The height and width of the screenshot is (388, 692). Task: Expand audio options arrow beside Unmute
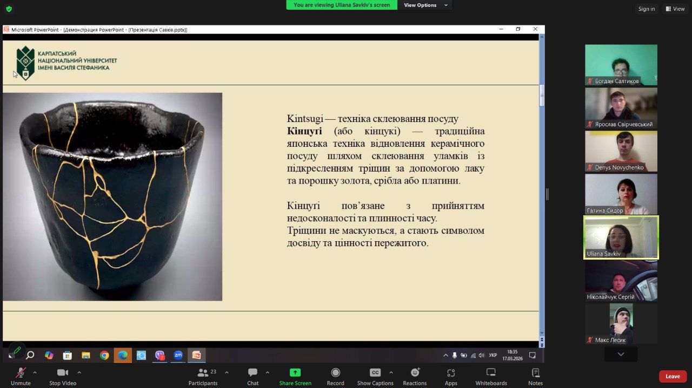pos(35,372)
